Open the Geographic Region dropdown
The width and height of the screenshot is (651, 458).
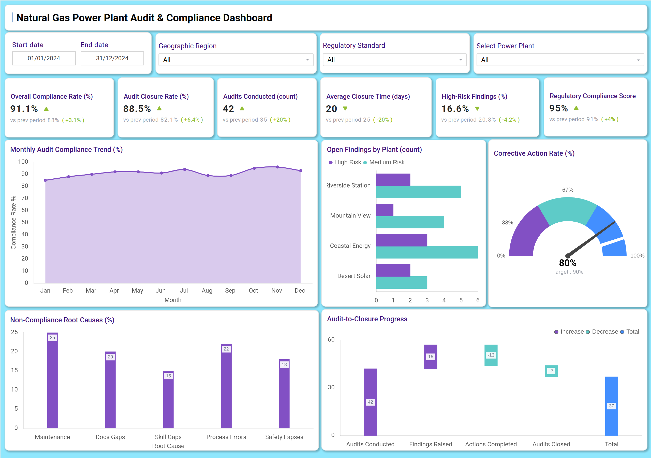236,60
